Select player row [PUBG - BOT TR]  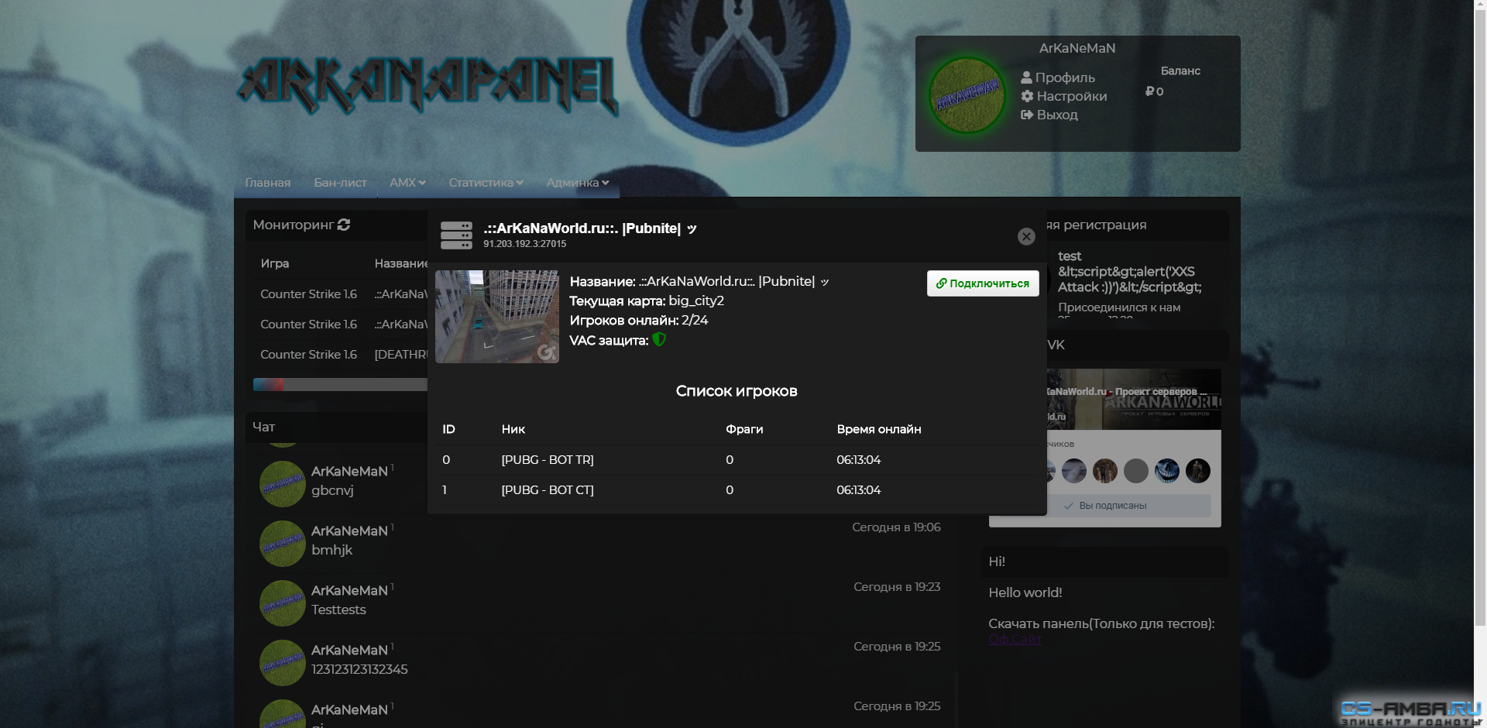(737, 460)
